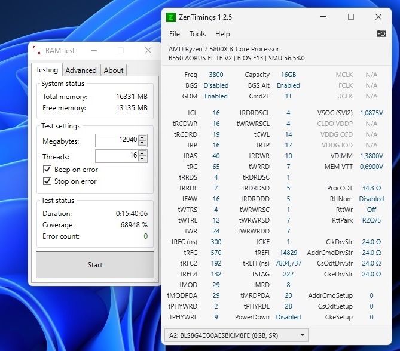
Task: Decrease Megabytes with the down arrow
Action: click(x=142, y=143)
